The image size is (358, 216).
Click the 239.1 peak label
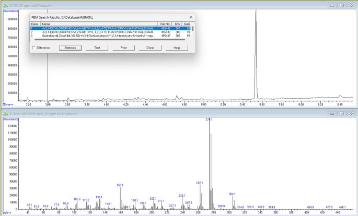(182, 196)
